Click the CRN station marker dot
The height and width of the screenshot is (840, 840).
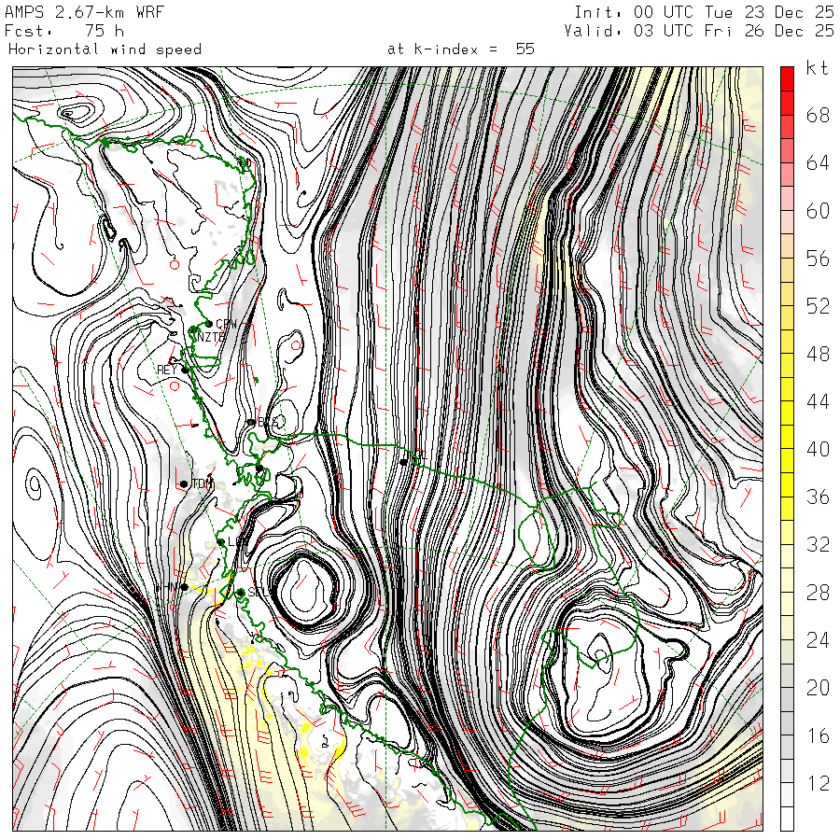click(208, 324)
